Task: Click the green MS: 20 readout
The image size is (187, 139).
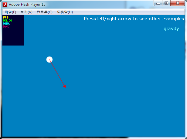Action: click(x=7, y=21)
